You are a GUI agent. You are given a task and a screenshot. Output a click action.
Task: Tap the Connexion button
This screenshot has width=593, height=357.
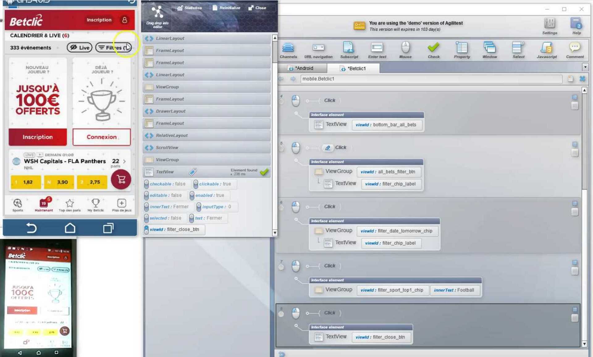[x=102, y=137]
